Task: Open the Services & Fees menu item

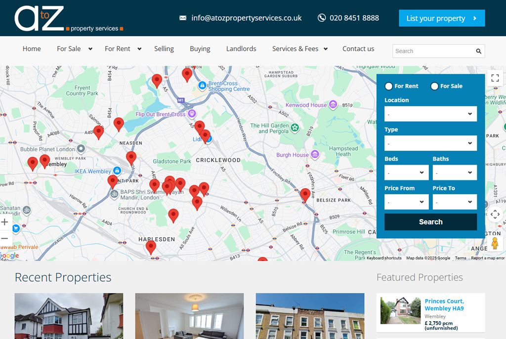Action: pyautogui.click(x=295, y=49)
